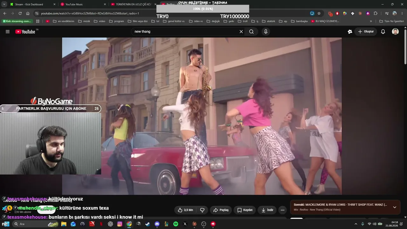The height and width of the screenshot is (229, 407).
Task: Reload the current page
Action: pyautogui.click(x=20, y=13)
